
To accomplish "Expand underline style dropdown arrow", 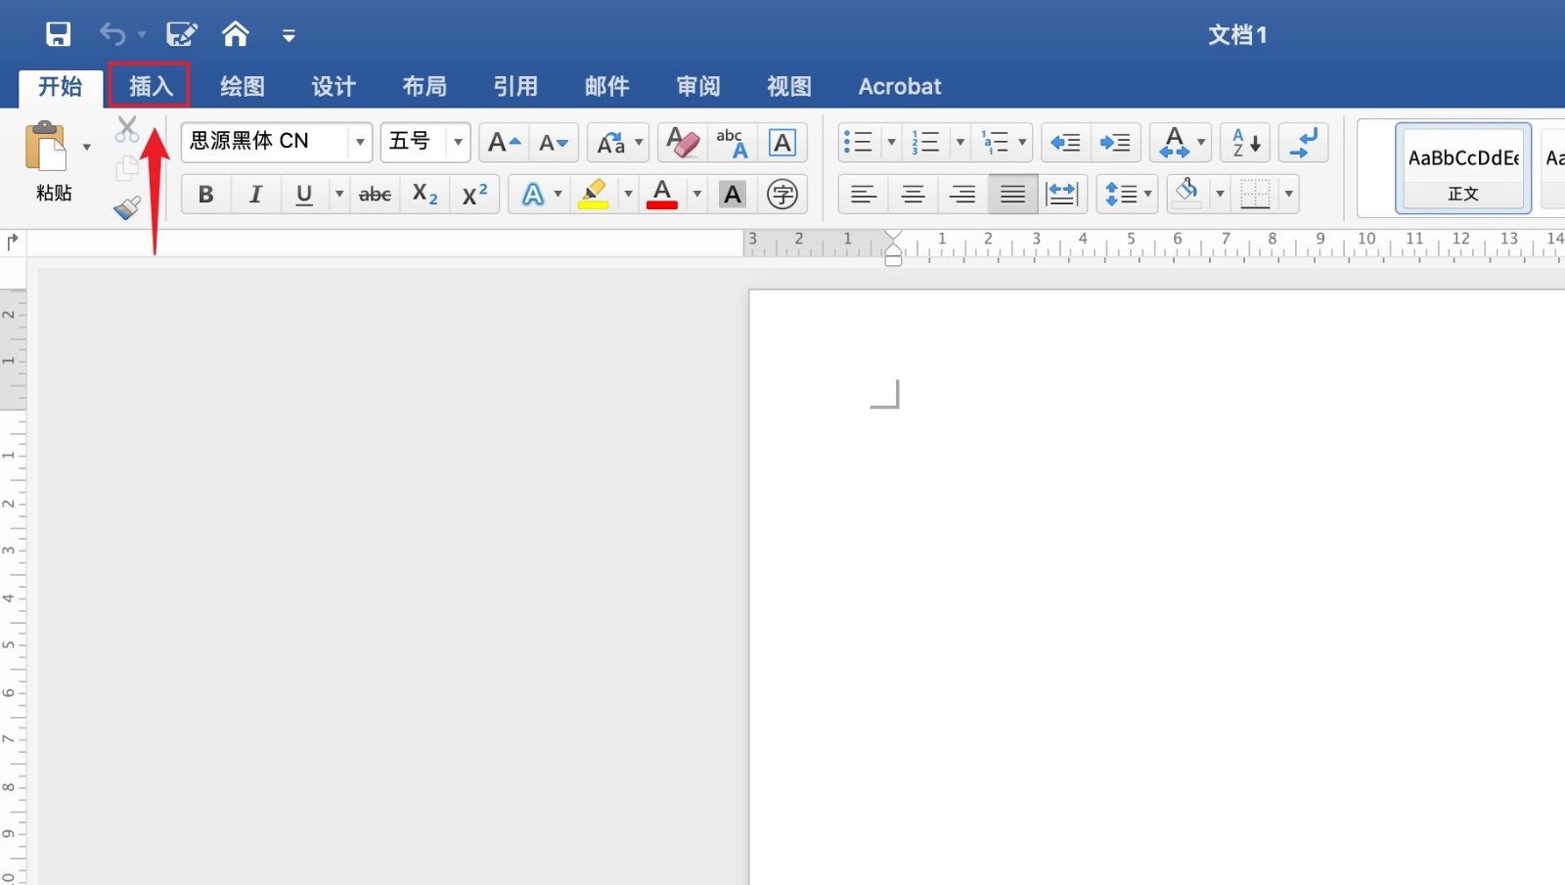I will click(x=339, y=195).
